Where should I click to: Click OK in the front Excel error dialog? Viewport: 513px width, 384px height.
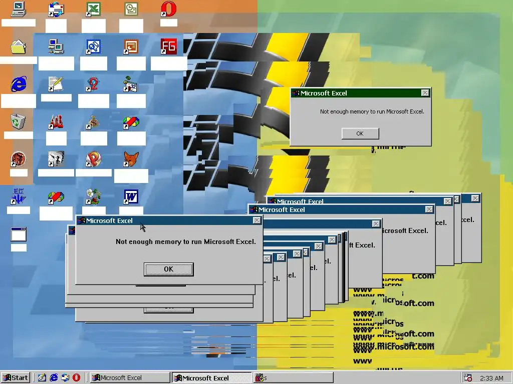coord(168,269)
